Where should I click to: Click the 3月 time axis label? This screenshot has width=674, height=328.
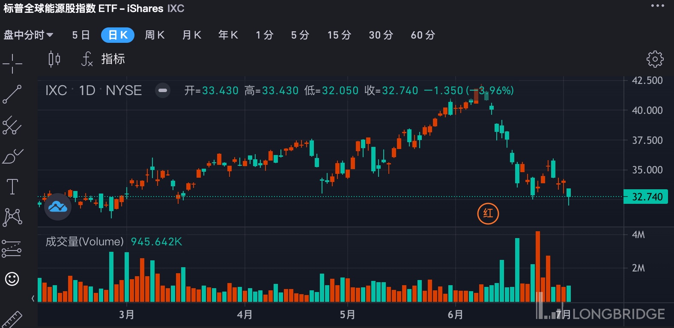coord(127,315)
